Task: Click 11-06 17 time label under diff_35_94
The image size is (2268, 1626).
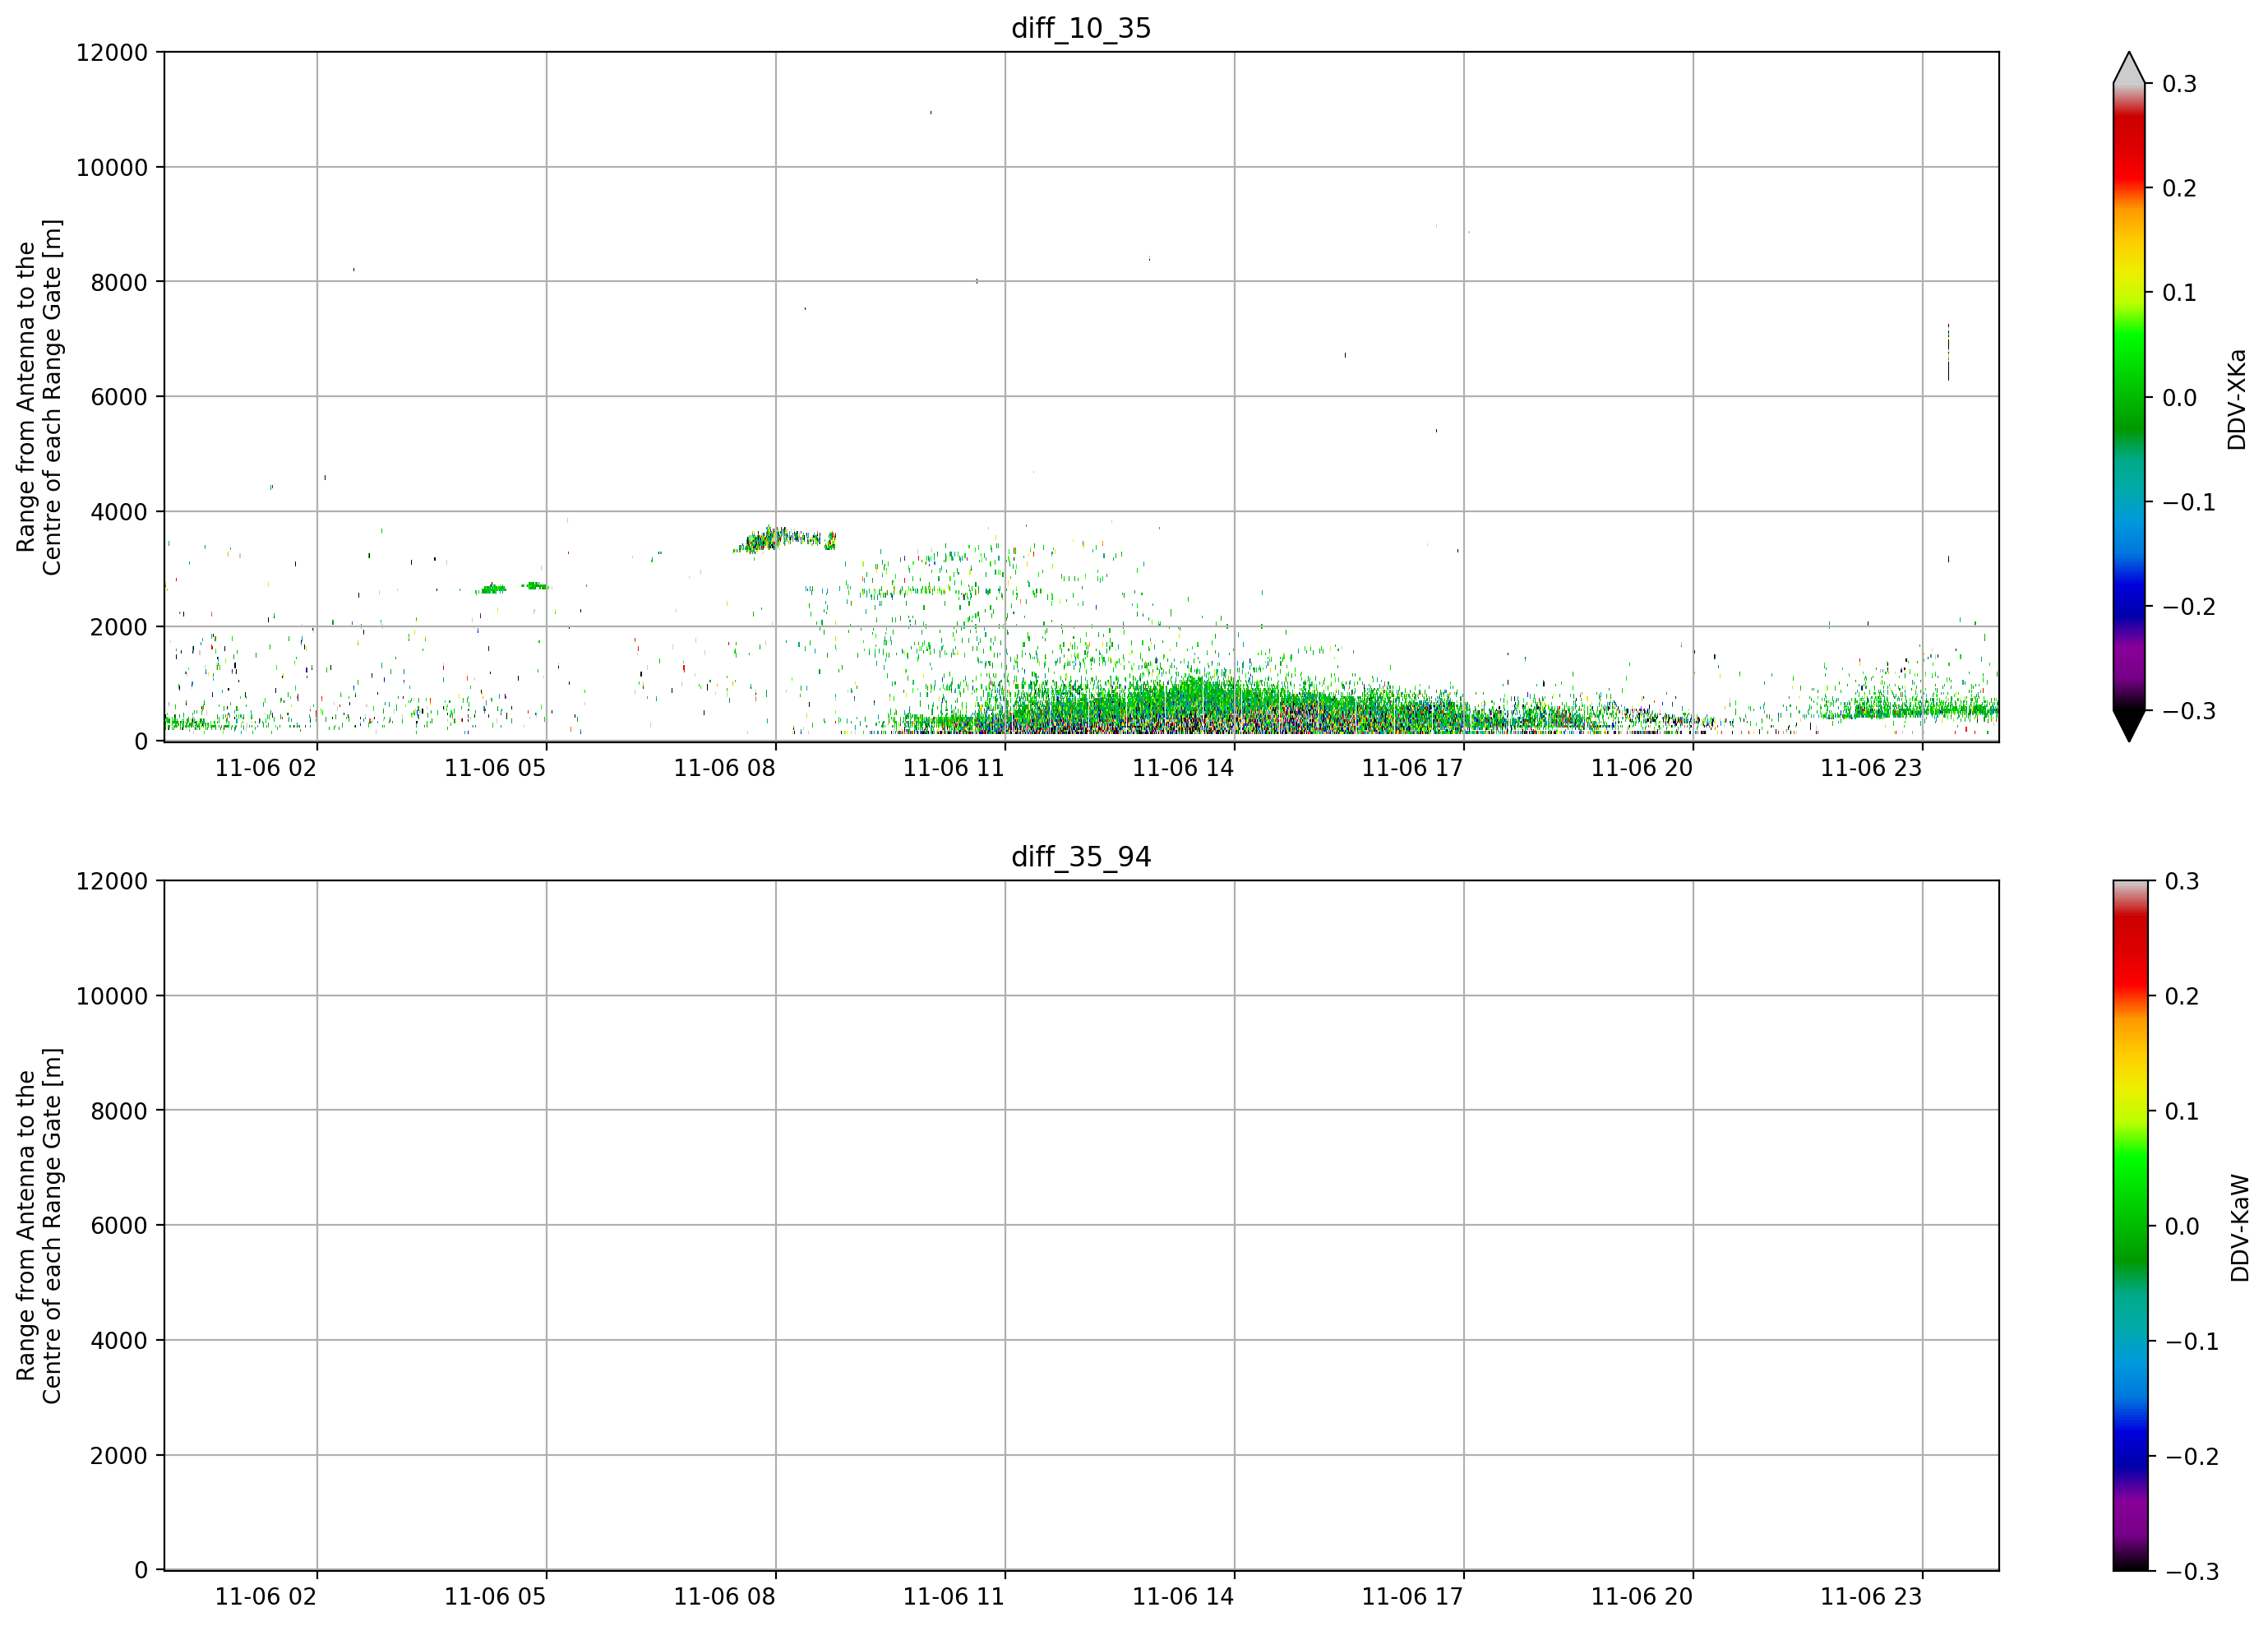Action: point(1413,1597)
